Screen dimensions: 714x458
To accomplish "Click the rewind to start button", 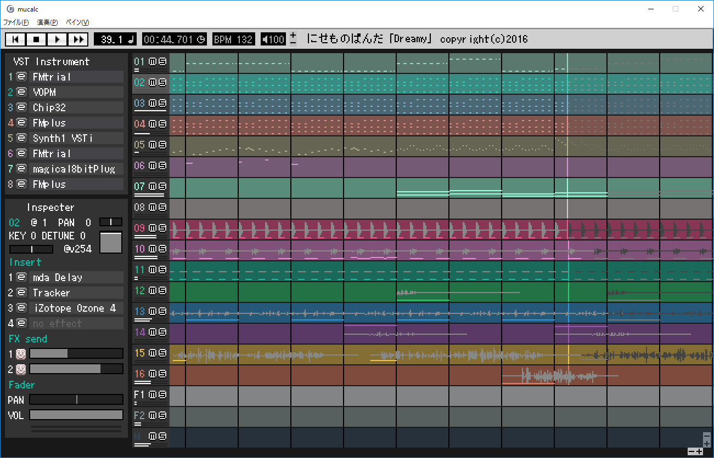I will [x=15, y=39].
